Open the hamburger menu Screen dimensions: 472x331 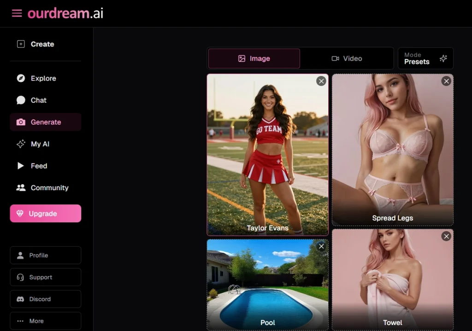click(17, 13)
